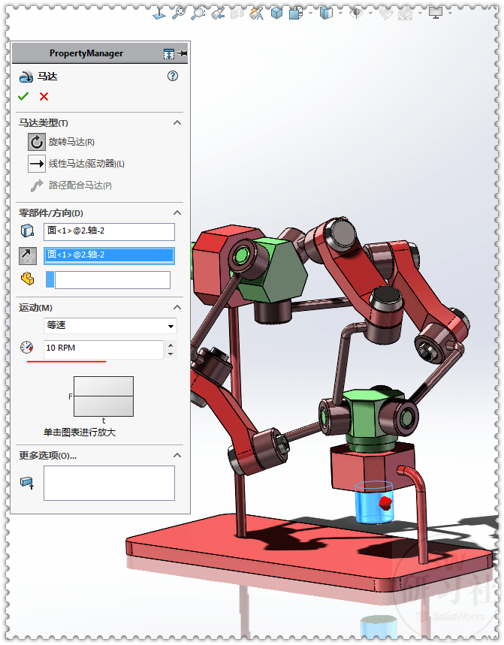
Task: Pin the PropertyManager with pushpin icon
Action: pos(183,53)
